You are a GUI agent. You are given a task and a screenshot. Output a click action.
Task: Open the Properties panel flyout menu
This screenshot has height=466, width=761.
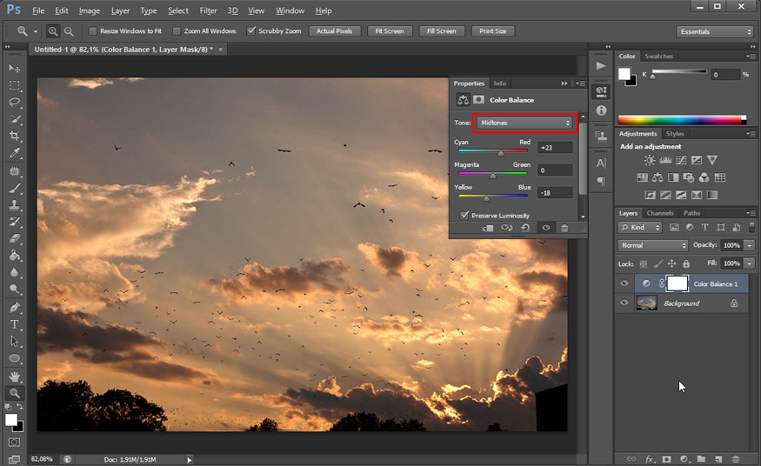coord(580,83)
